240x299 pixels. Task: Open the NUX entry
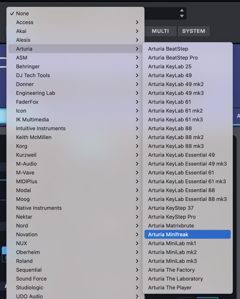tap(75, 243)
